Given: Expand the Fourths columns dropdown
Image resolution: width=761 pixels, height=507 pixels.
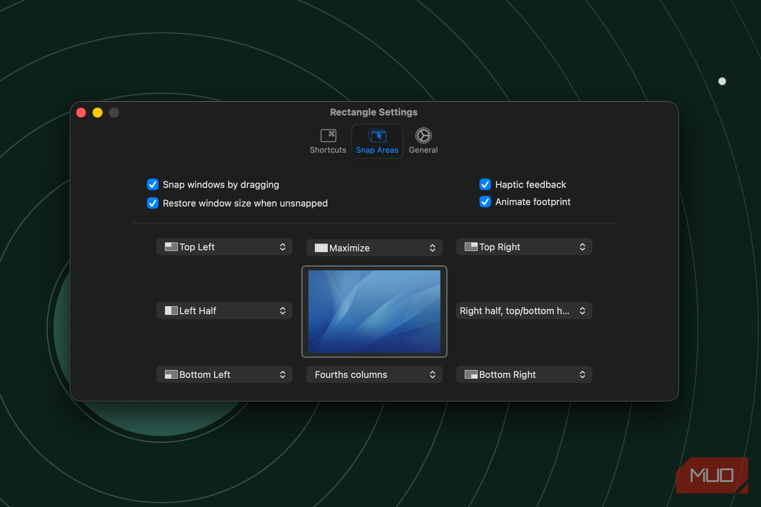Looking at the screenshot, I should pyautogui.click(x=374, y=375).
